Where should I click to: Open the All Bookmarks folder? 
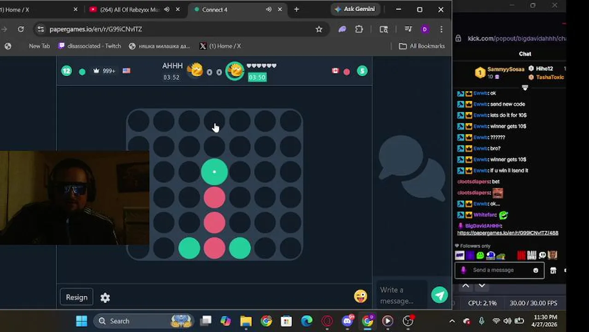point(422,46)
